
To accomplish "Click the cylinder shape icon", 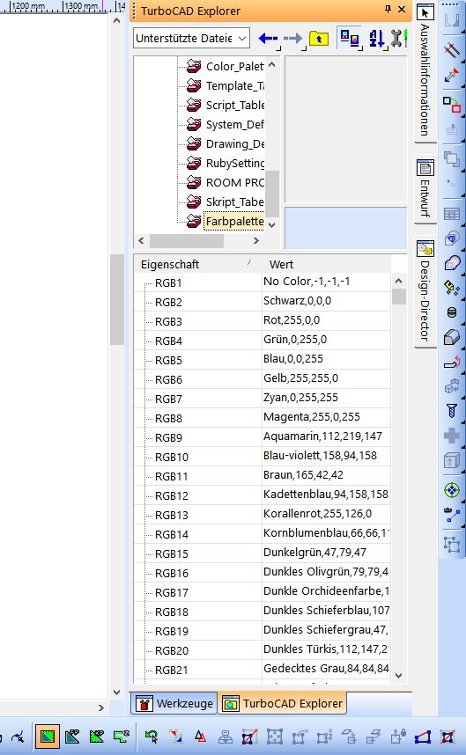I will (452, 312).
